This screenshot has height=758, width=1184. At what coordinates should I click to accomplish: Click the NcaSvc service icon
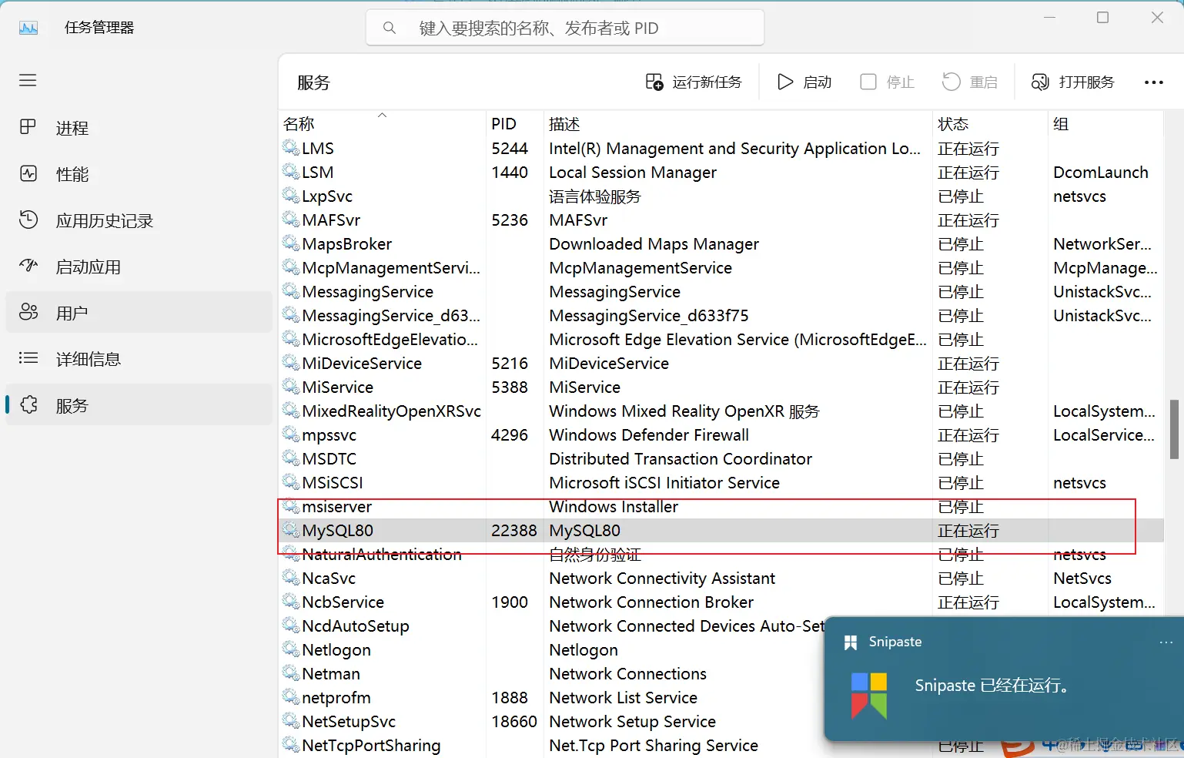click(x=291, y=577)
